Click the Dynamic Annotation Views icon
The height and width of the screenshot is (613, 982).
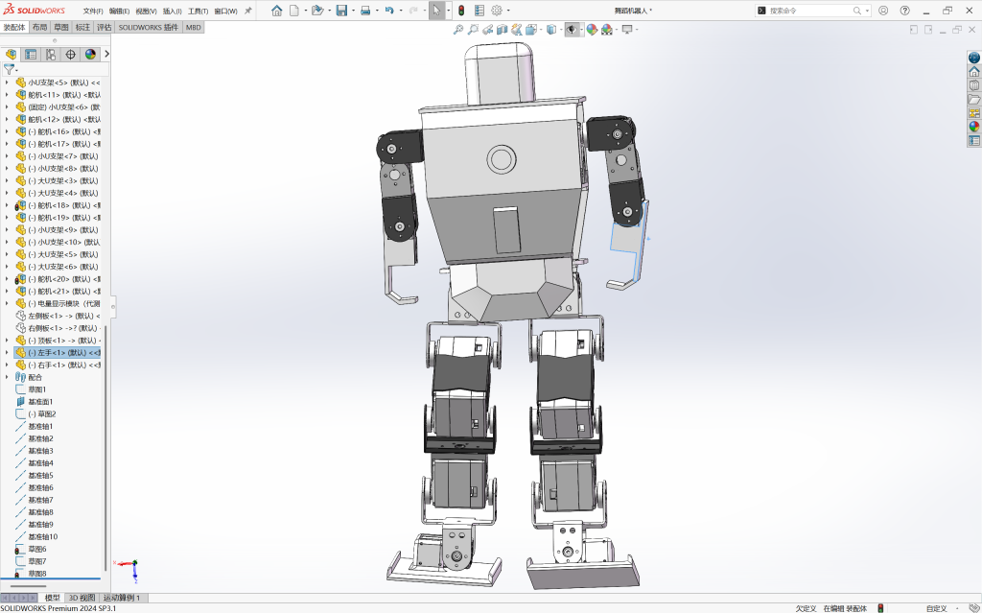[x=517, y=30]
